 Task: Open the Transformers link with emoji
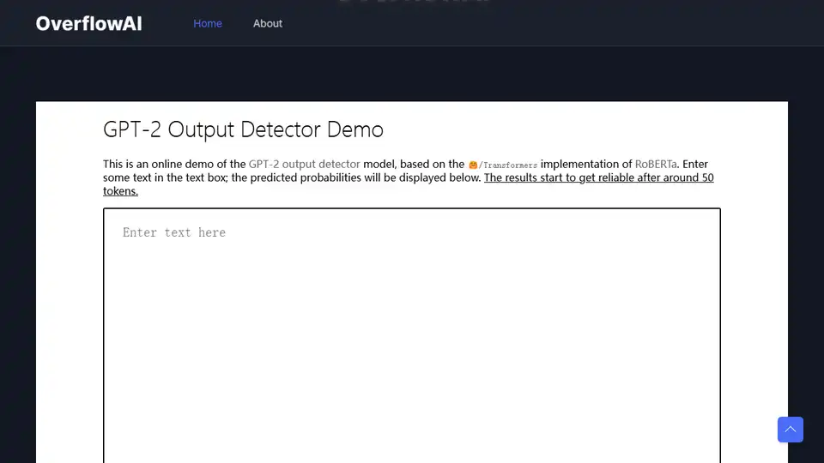pyautogui.click(x=503, y=165)
